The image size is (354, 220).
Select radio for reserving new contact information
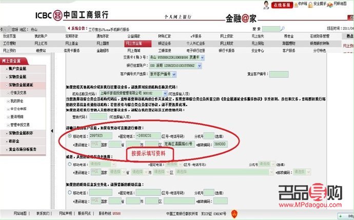click(70, 192)
